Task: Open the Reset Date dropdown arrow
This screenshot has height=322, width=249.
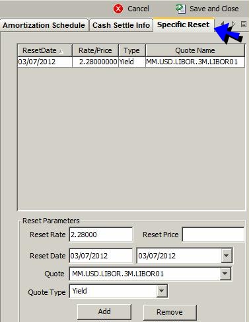Action: coord(226,256)
